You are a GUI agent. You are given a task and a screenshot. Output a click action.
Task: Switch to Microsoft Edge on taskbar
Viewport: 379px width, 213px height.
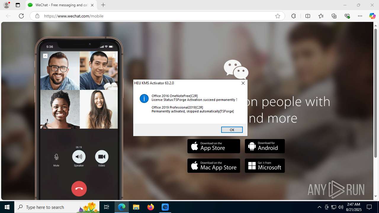(x=122, y=207)
